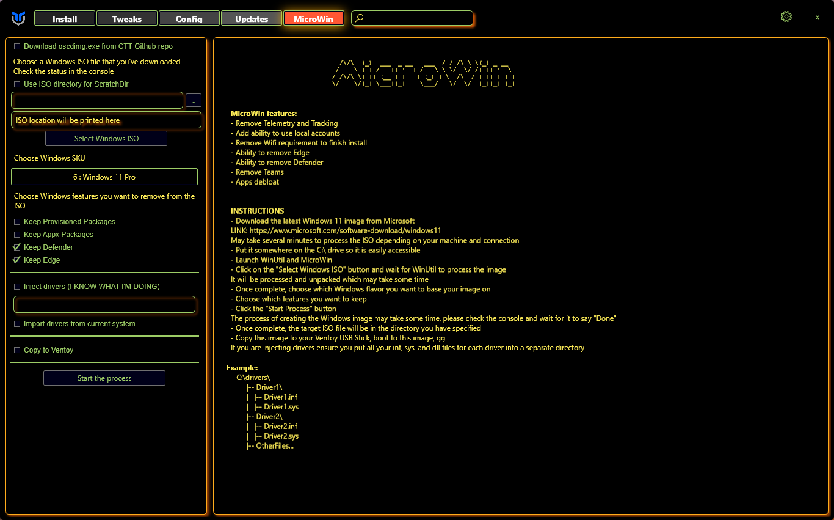834x520 pixels.
Task: Enable Download oscdimg.exe from CTT Github
Action: (17, 46)
